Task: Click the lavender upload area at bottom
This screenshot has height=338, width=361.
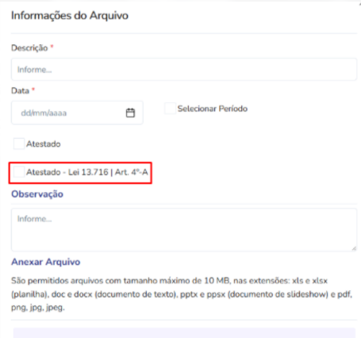Action: [184, 332]
